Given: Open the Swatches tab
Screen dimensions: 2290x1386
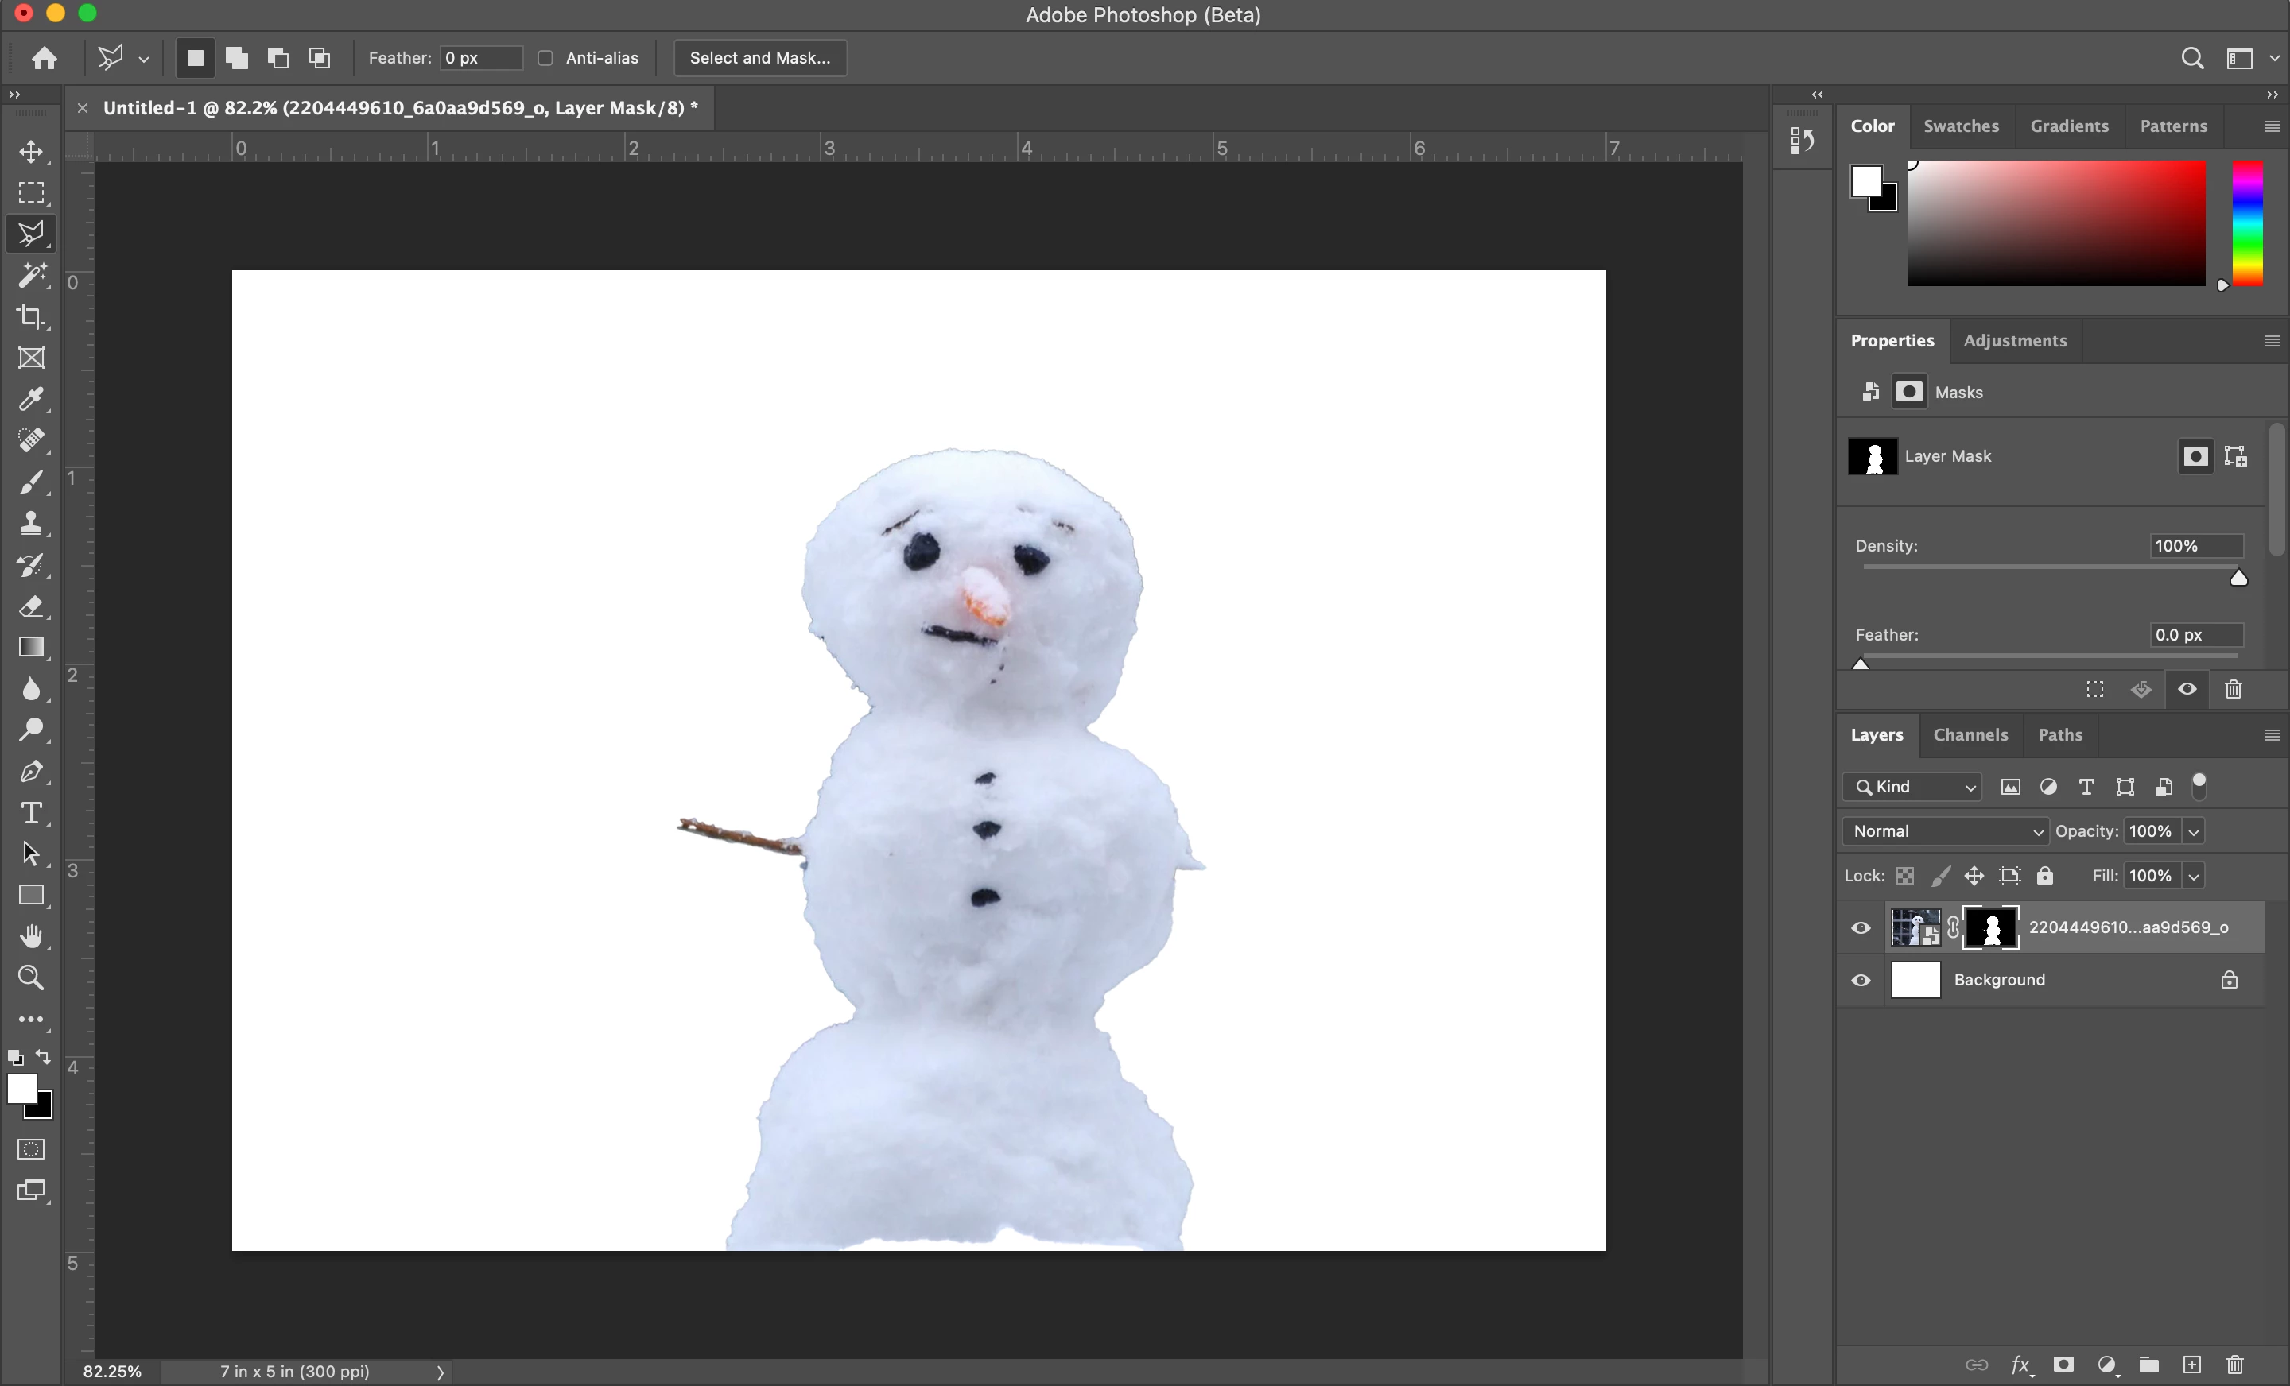Looking at the screenshot, I should 1961,126.
